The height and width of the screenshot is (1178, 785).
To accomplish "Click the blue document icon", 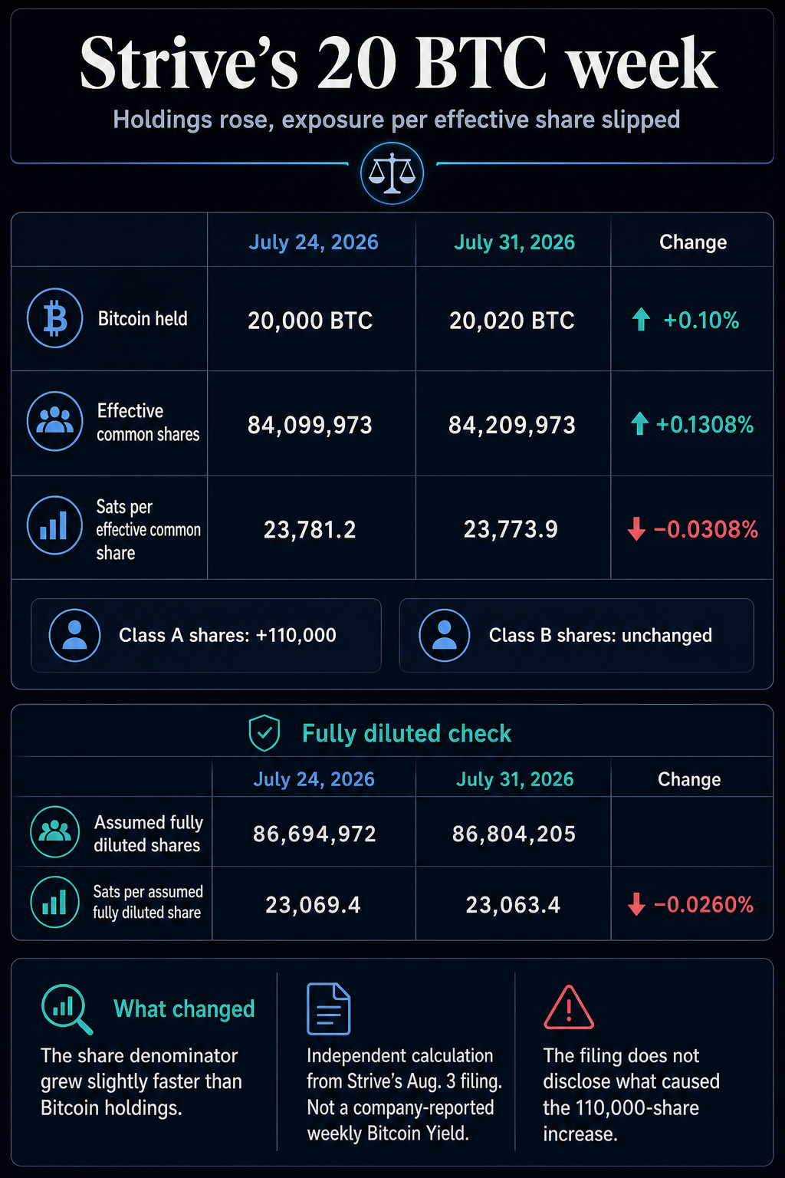I will pyautogui.click(x=328, y=1009).
